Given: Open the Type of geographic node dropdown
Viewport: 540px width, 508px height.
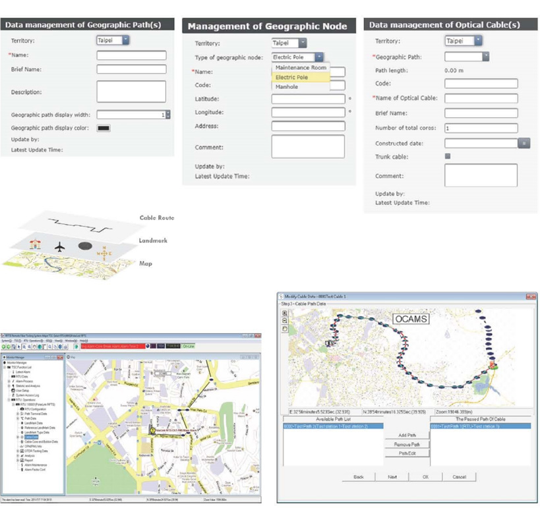Looking at the screenshot, I should pyautogui.click(x=297, y=57).
